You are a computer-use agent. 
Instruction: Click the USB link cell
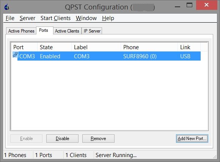[185, 56]
